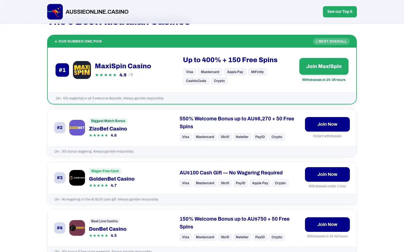Click the Biggest Match Bonus tag
The image size is (404, 252).
(x=108, y=121)
